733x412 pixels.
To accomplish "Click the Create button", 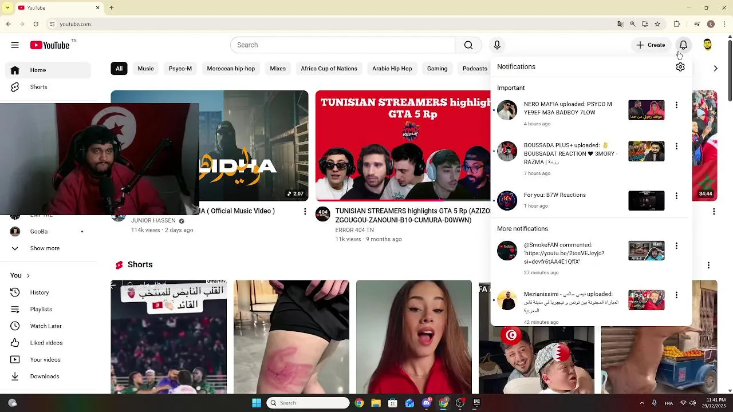I will point(651,45).
